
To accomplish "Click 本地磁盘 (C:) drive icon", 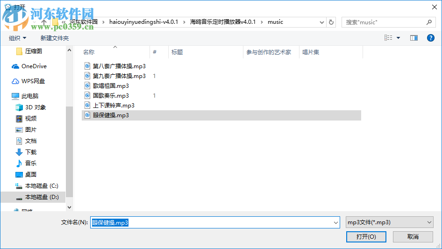I will (19, 186).
